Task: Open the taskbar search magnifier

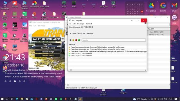Action: pyautogui.click(x=7, y=99)
